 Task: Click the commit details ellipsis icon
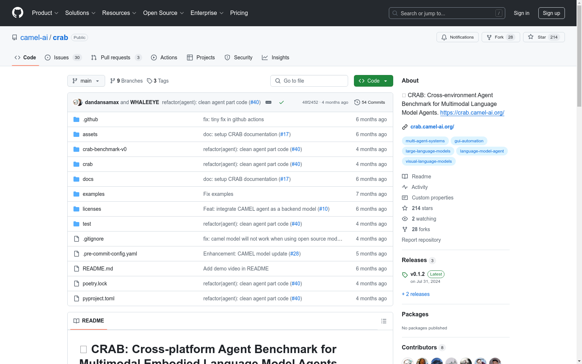[x=268, y=102]
